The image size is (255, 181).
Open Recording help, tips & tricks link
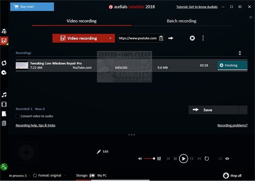[x=35, y=125]
